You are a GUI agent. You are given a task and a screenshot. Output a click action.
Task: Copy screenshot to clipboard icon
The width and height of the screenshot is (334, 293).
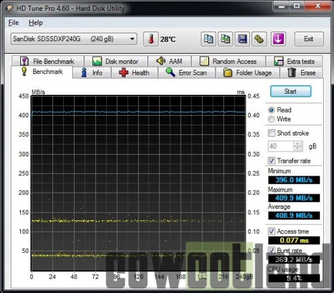click(x=225, y=39)
